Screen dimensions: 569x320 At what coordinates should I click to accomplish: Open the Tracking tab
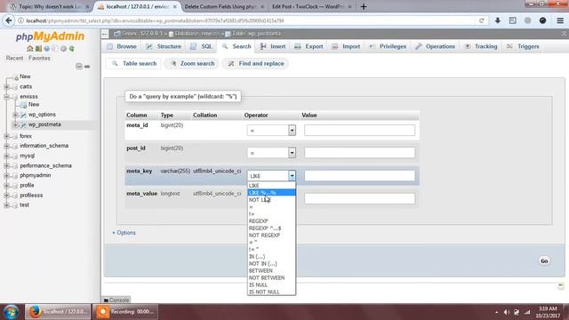click(x=481, y=46)
